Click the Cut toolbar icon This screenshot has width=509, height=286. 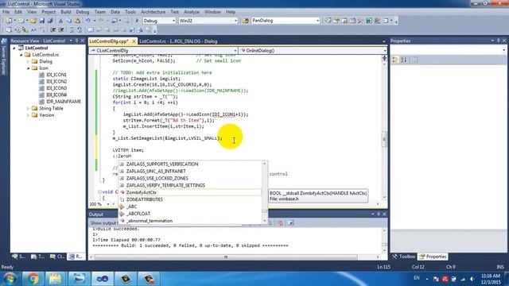(x=60, y=21)
